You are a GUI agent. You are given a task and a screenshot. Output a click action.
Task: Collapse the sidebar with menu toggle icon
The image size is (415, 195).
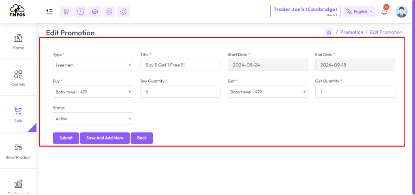point(49,12)
